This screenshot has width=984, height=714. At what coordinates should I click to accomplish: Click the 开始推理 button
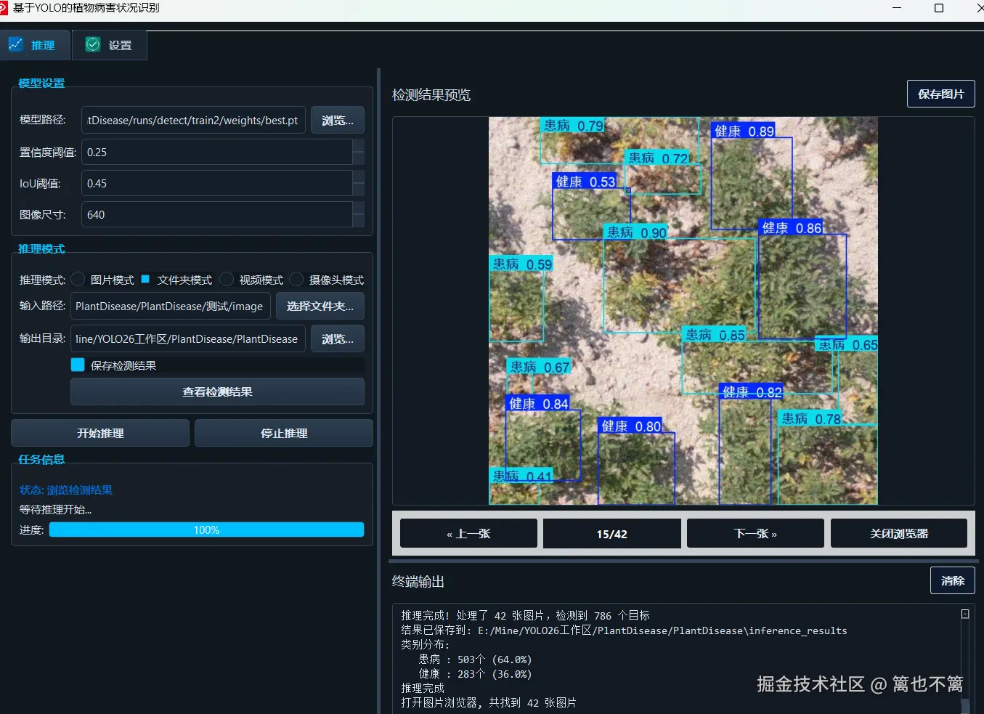click(x=99, y=432)
